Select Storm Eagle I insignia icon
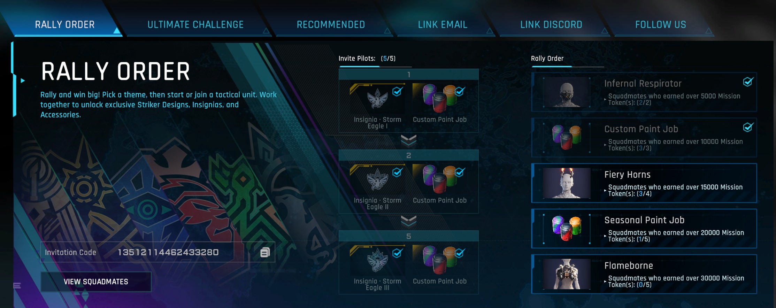This screenshot has height=308, width=776. tap(377, 98)
